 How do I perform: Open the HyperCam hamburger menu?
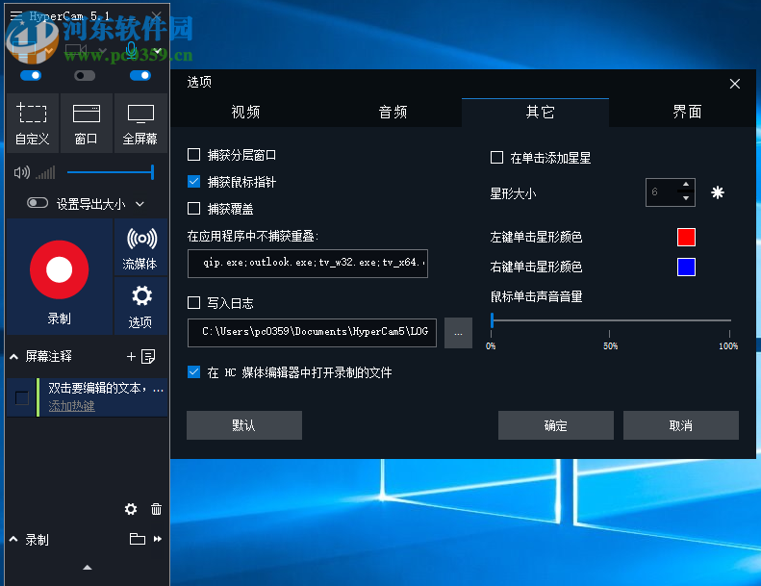click(16, 16)
